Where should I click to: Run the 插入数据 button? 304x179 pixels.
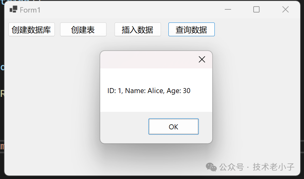[138, 29]
